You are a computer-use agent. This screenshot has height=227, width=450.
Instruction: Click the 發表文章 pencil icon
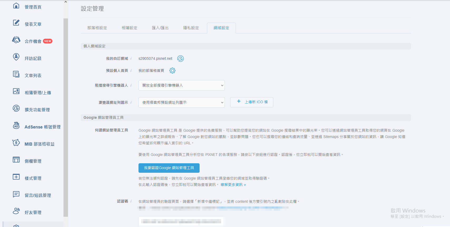click(16, 23)
